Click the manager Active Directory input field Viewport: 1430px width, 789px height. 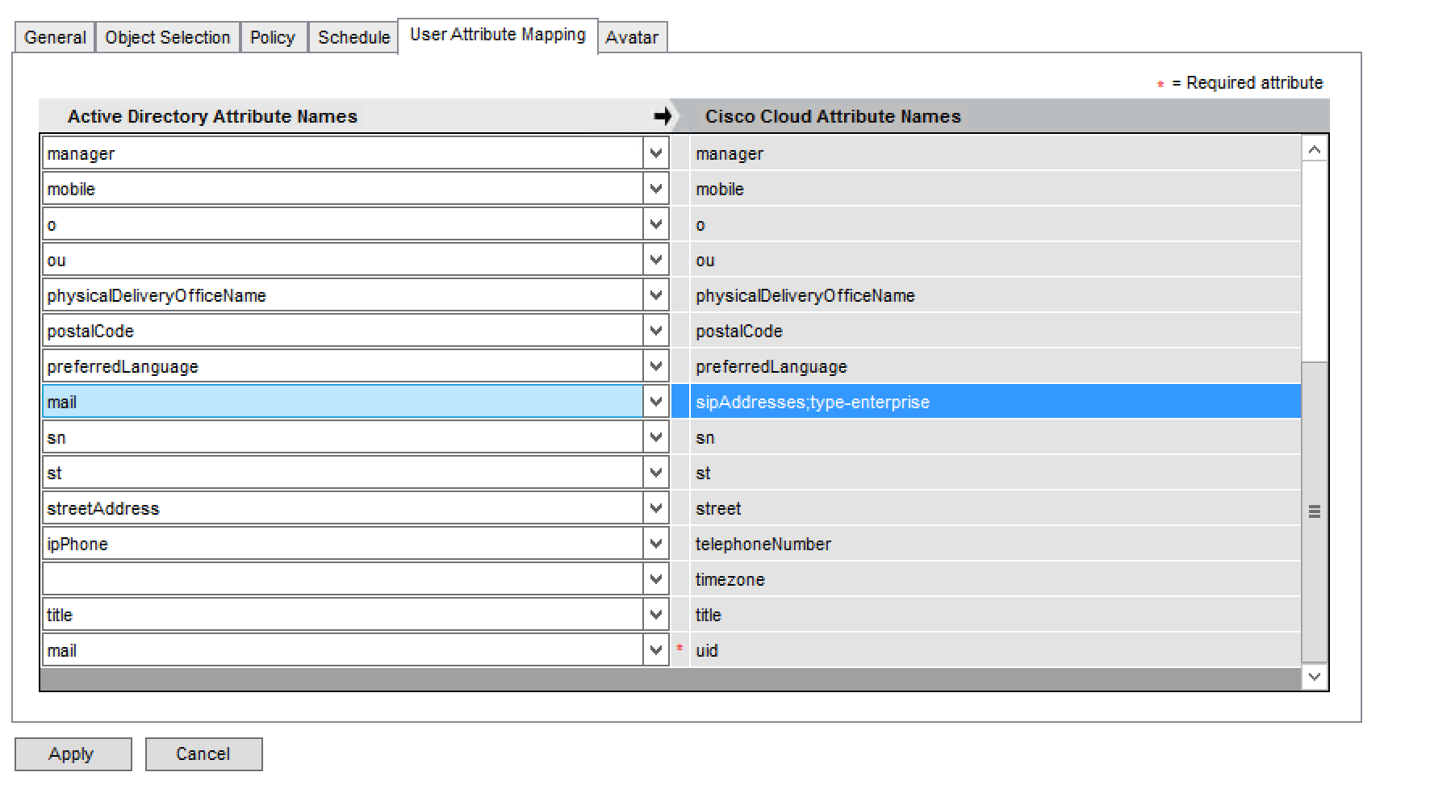tap(342, 152)
